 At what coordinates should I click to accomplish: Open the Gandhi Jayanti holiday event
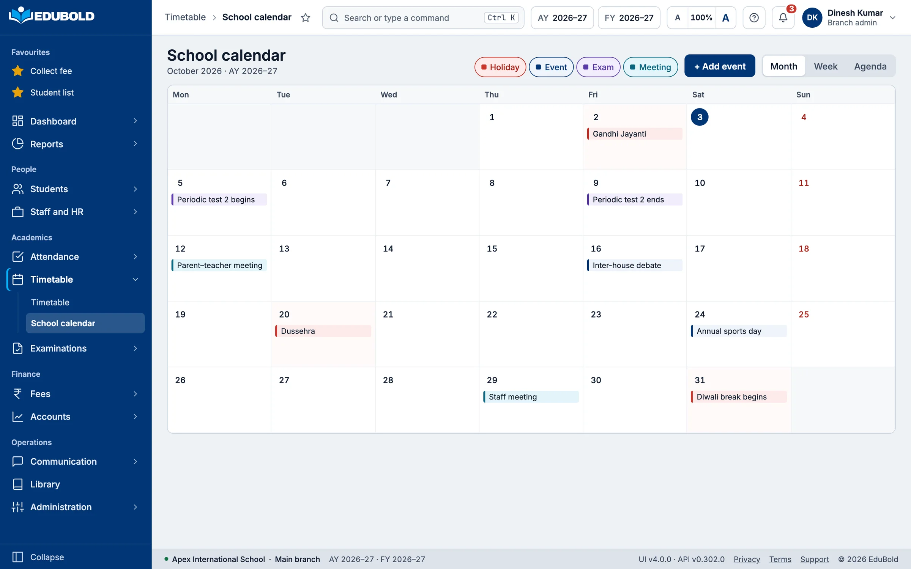click(x=634, y=134)
